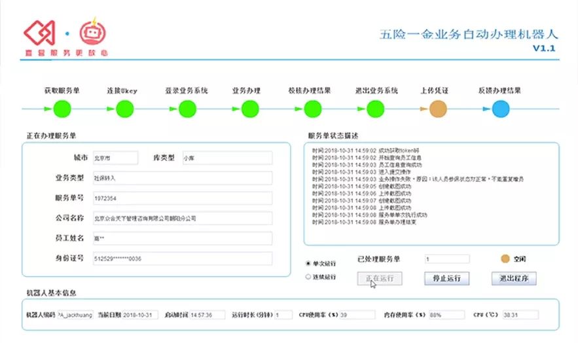Click the green circle under 登录业务系统
Screen dimensions: 578x343
[x=187, y=109]
